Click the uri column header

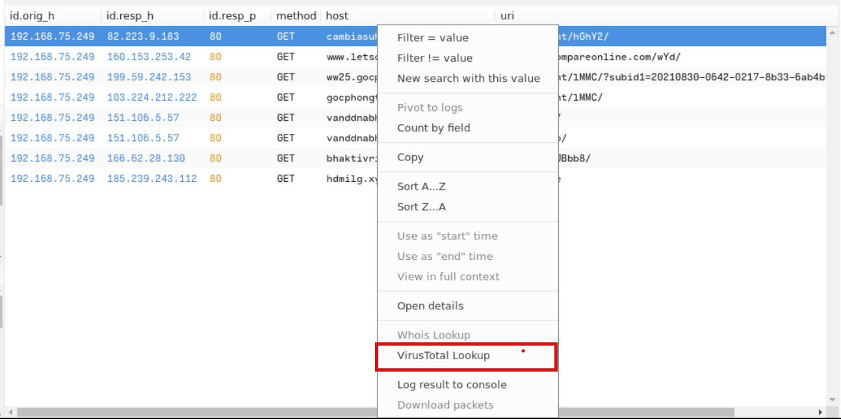point(507,15)
